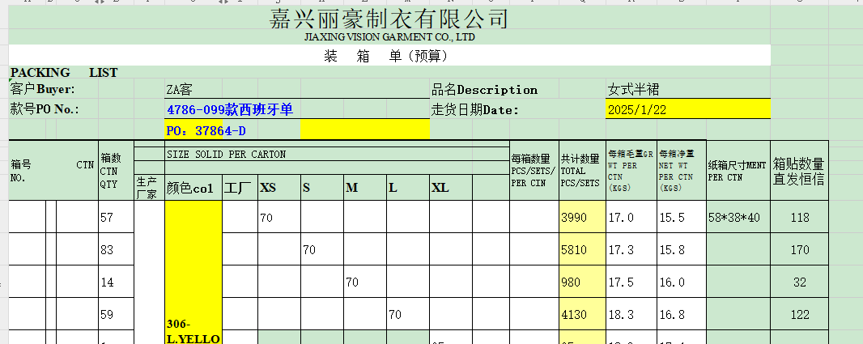Click the yellow PO: 37864-D cell
Viewport: 863px width, 344px height.
click(206, 130)
